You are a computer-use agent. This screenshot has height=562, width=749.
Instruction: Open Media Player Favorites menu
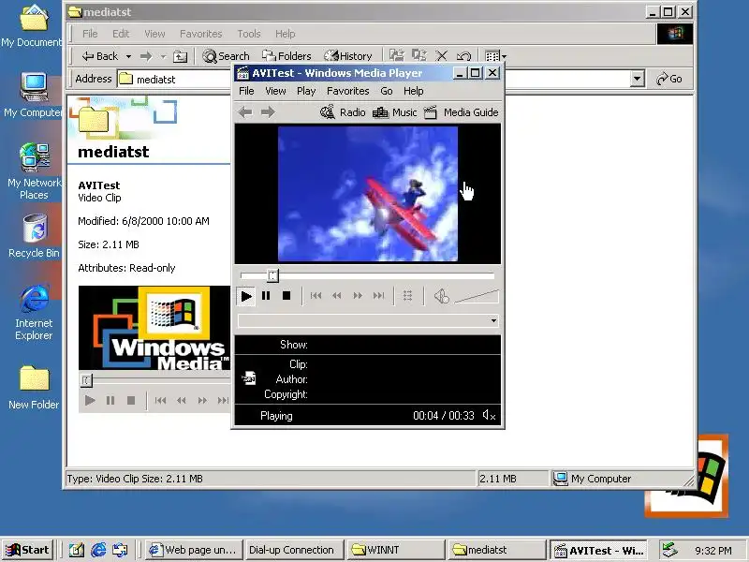click(x=347, y=91)
